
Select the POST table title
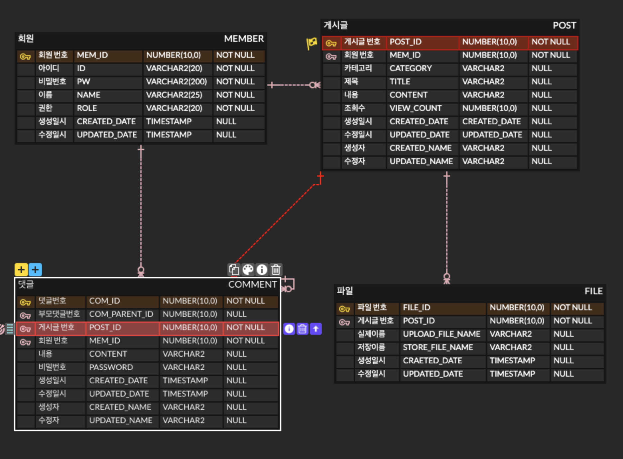tap(564, 25)
